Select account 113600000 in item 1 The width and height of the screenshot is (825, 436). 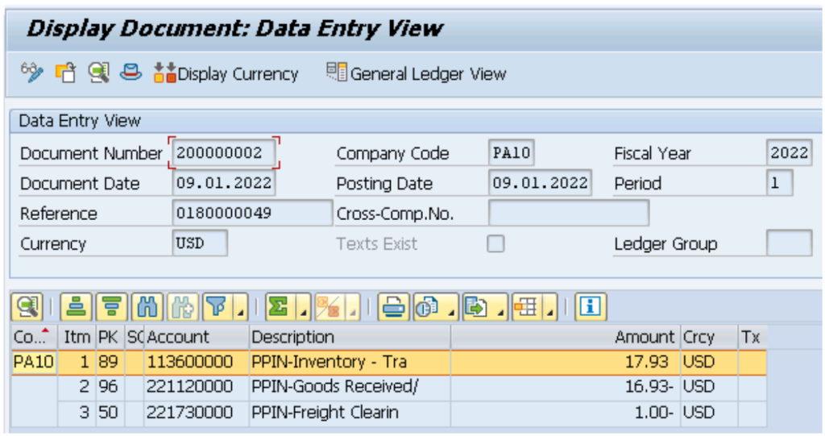click(197, 363)
